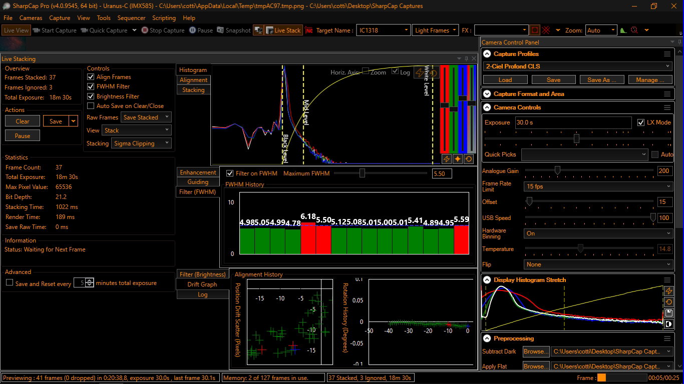Open the Stacking algorithm Sigma Clipping dropdown
This screenshot has width=684, height=384.
point(142,143)
